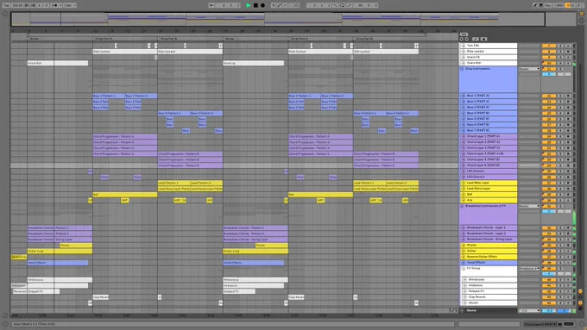Image resolution: width=587 pixels, height=330 pixels.
Task: Select the Snare up clip
Action: pos(254,63)
